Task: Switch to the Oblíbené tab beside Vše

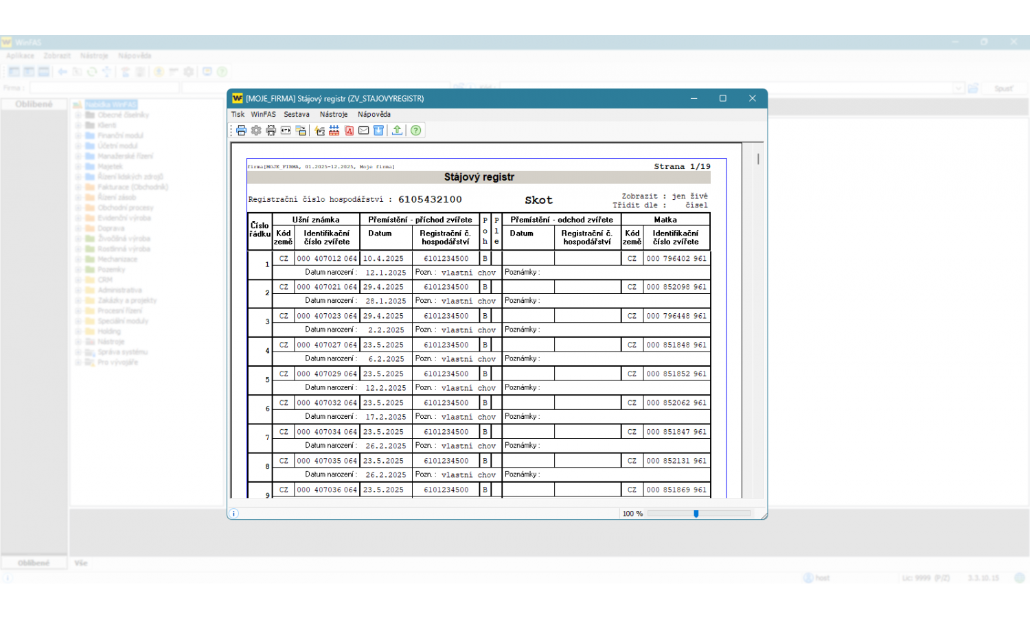Action: (x=34, y=563)
